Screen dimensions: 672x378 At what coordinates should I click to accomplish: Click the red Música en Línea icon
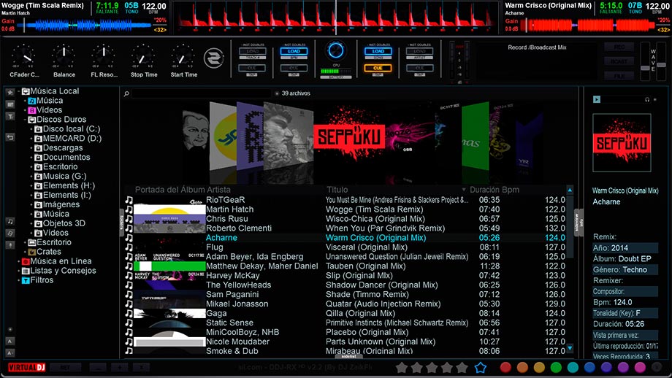click(x=26, y=261)
